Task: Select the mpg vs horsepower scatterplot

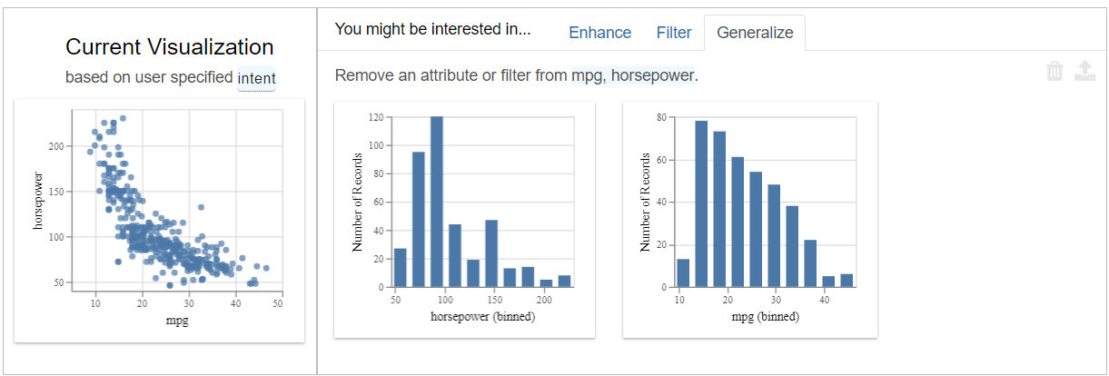Action: click(159, 220)
